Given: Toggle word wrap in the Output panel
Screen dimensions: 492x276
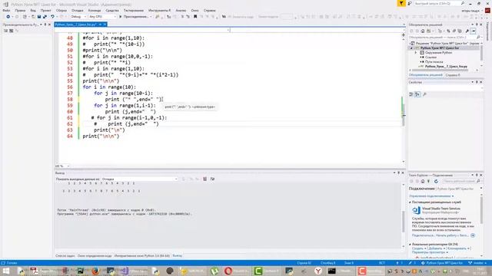Looking at the screenshot, I should point(212,179).
